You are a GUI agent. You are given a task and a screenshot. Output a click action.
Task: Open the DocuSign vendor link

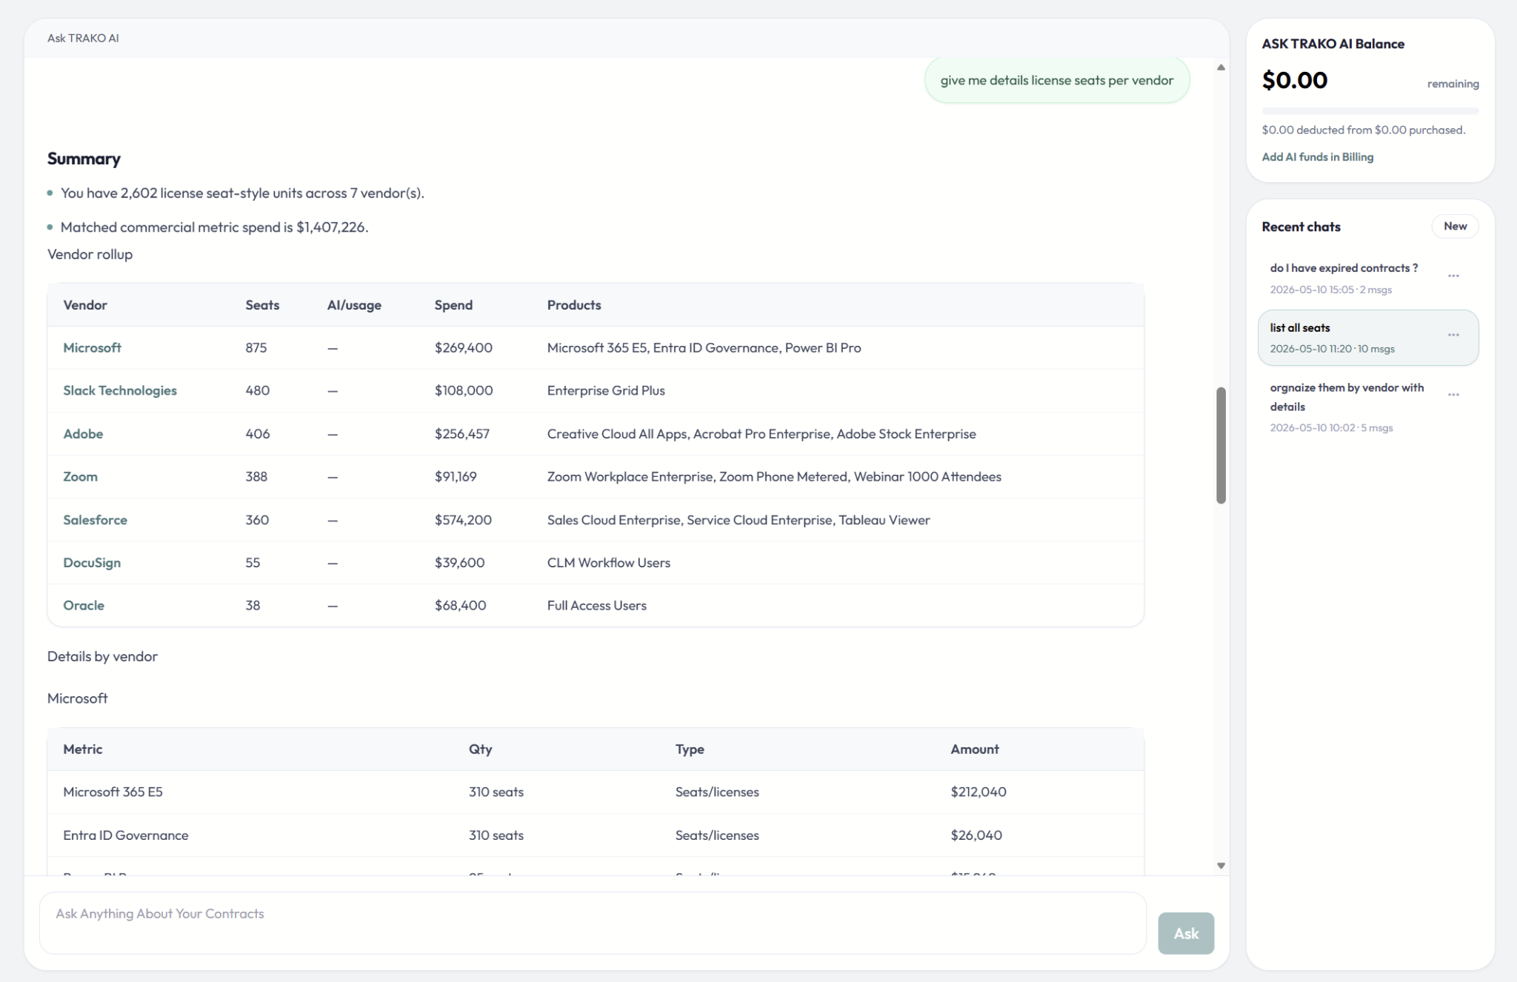92,563
